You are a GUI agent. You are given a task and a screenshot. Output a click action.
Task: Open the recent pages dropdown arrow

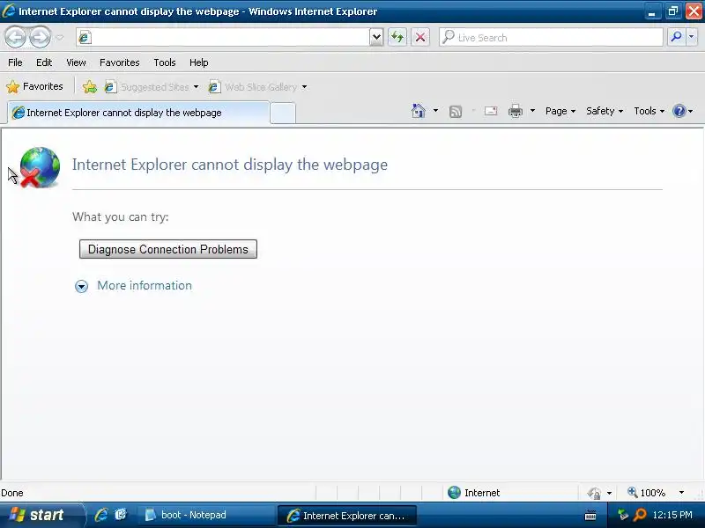[60, 38]
